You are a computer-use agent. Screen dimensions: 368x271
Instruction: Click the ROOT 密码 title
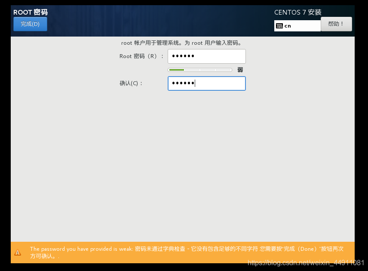point(31,12)
